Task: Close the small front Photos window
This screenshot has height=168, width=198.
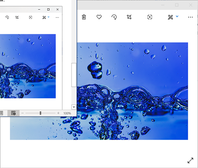Action: pyautogui.click(x=57, y=10)
